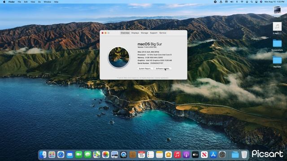The width and height of the screenshot is (287, 161).
Task: Open the File menu
Action: [19, 2]
